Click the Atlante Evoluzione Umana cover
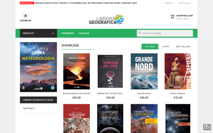 [x=76, y=118]
